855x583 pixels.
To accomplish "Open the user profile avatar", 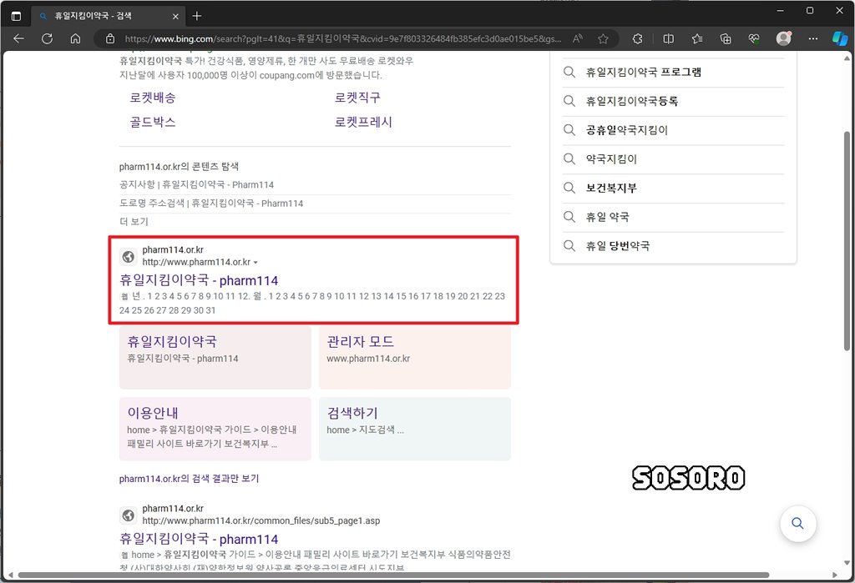I will point(783,38).
